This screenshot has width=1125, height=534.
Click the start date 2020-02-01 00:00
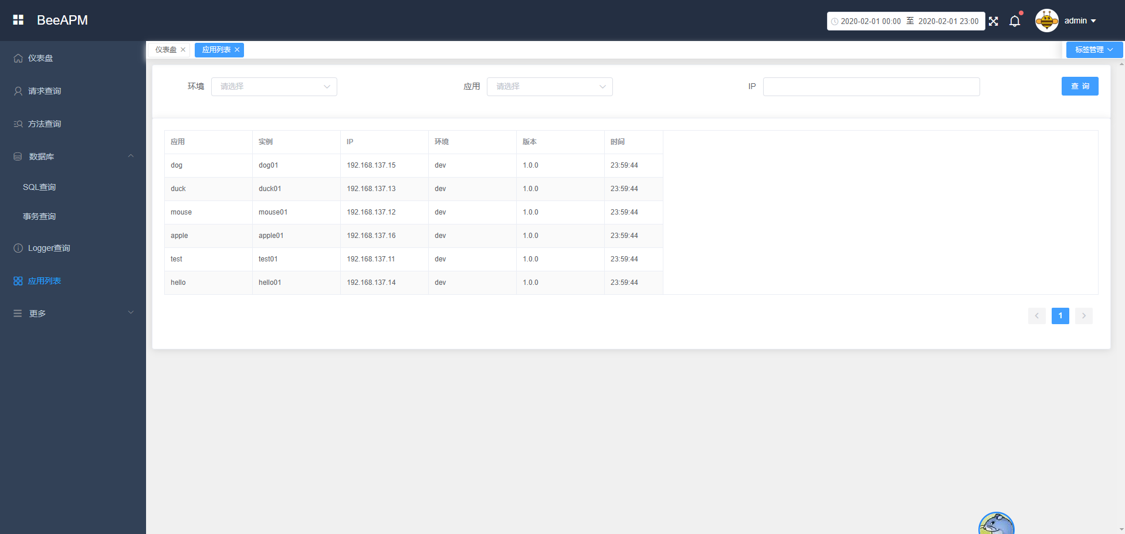(870, 22)
